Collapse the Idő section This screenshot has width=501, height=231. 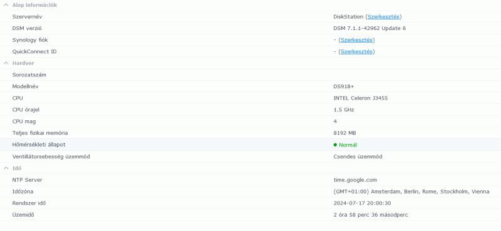click(6, 168)
